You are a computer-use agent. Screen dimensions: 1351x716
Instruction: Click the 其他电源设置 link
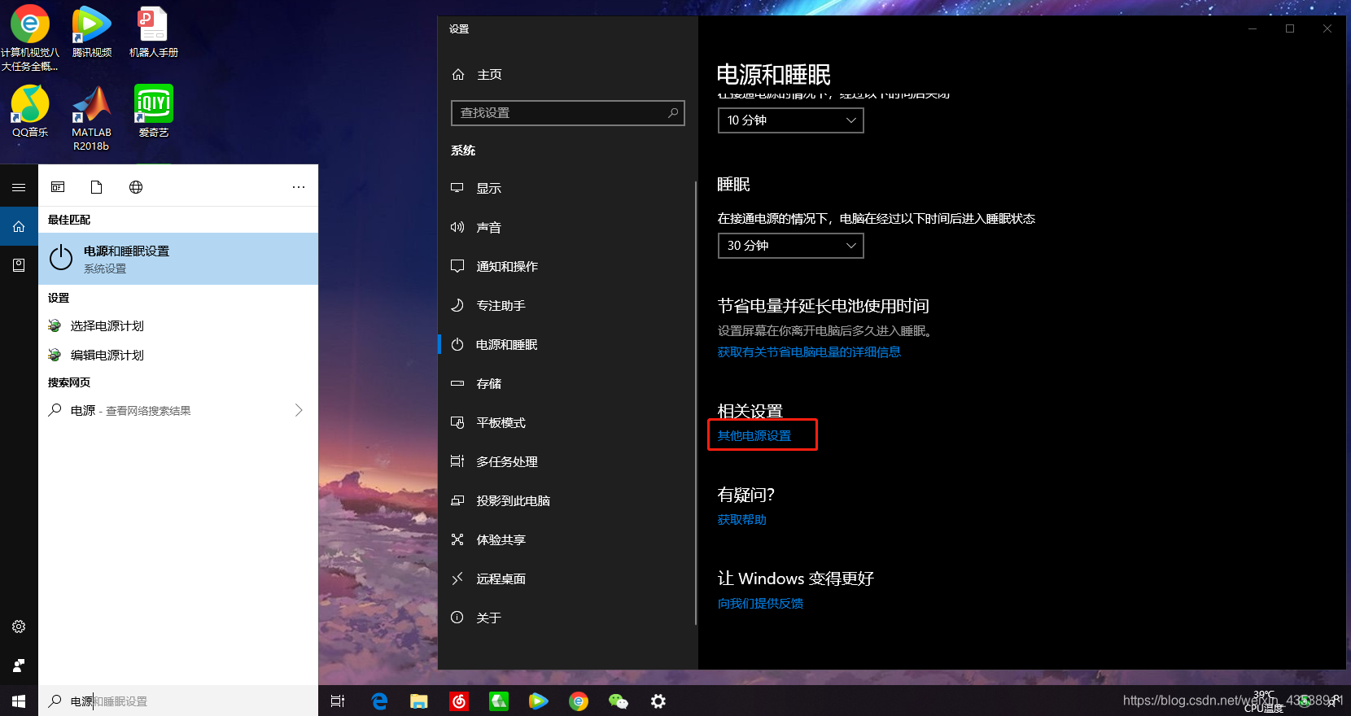(754, 436)
